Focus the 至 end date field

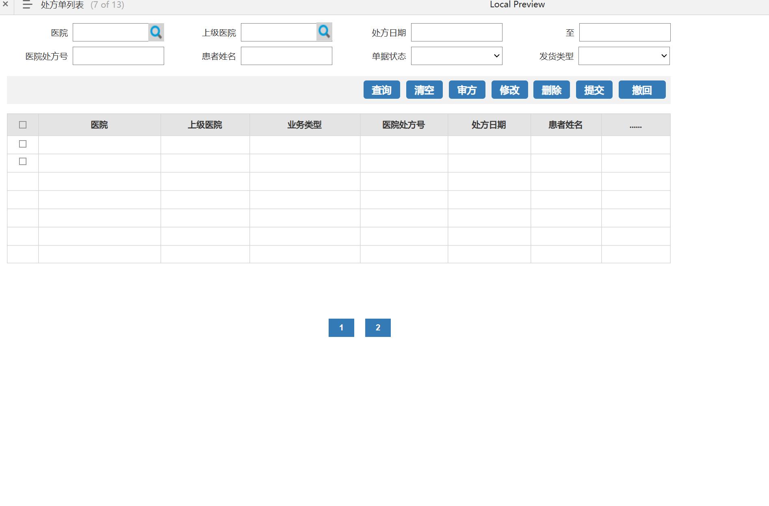pos(625,32)
